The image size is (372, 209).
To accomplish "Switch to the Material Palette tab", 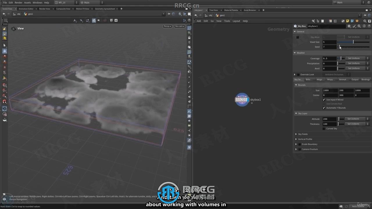I will tap(231, 10).
